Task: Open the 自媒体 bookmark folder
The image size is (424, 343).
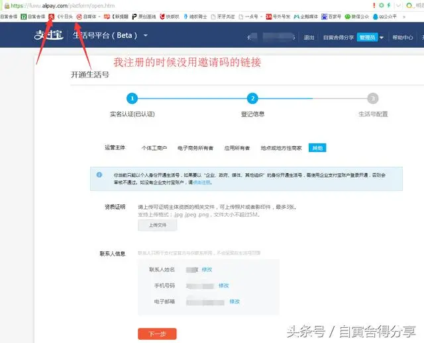Action: point(88,17)
